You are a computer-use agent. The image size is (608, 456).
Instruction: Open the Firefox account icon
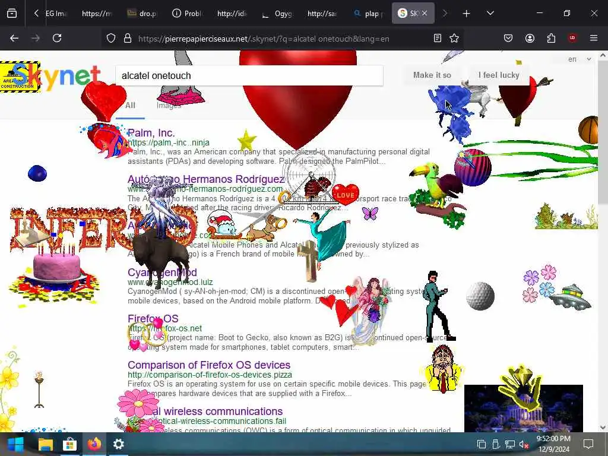click(x=530, y=38)
